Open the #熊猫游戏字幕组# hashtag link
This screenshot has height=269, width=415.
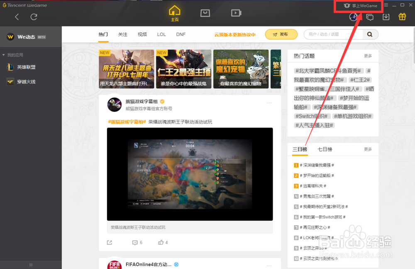pos(127,122)
